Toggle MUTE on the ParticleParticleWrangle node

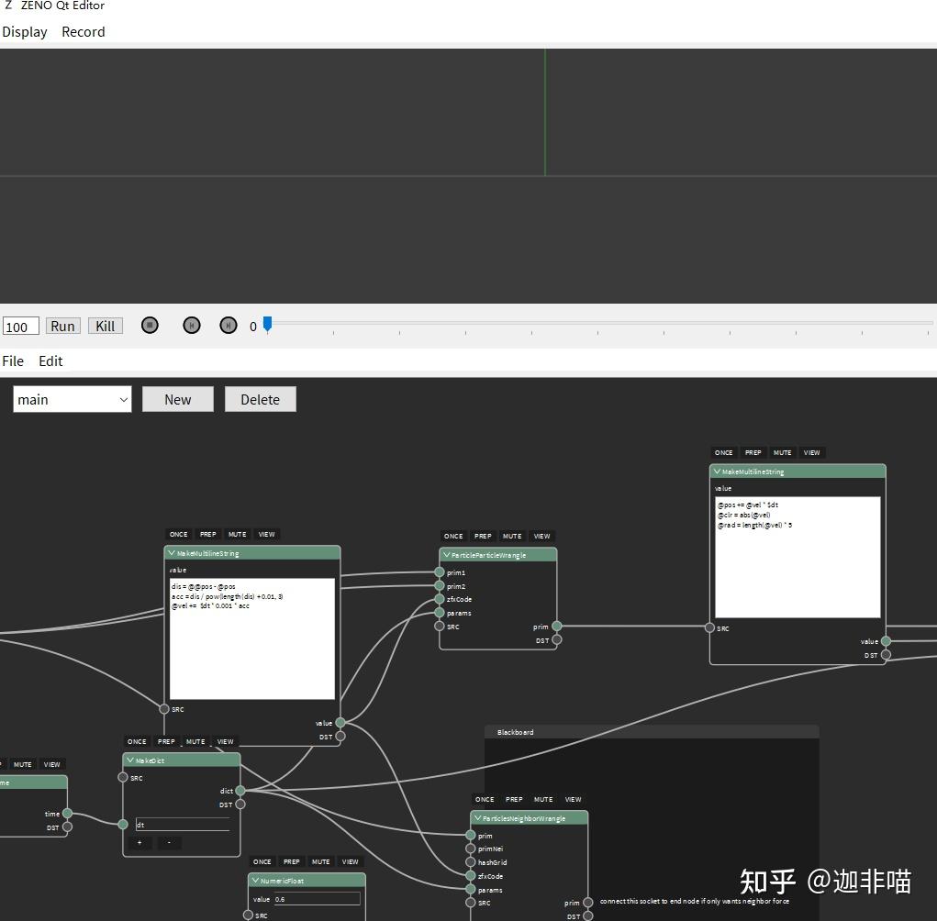click(512, 537)
